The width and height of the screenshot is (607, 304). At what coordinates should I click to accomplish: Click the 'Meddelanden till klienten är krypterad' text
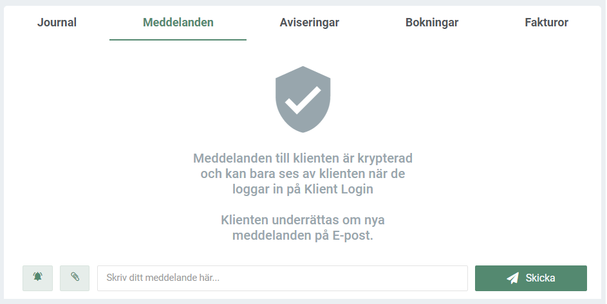tap(303, 158)
